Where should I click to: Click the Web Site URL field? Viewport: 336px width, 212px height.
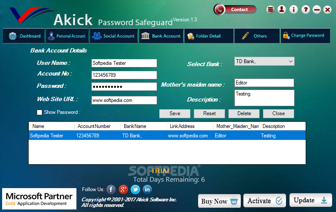click(x=124, y=100)
